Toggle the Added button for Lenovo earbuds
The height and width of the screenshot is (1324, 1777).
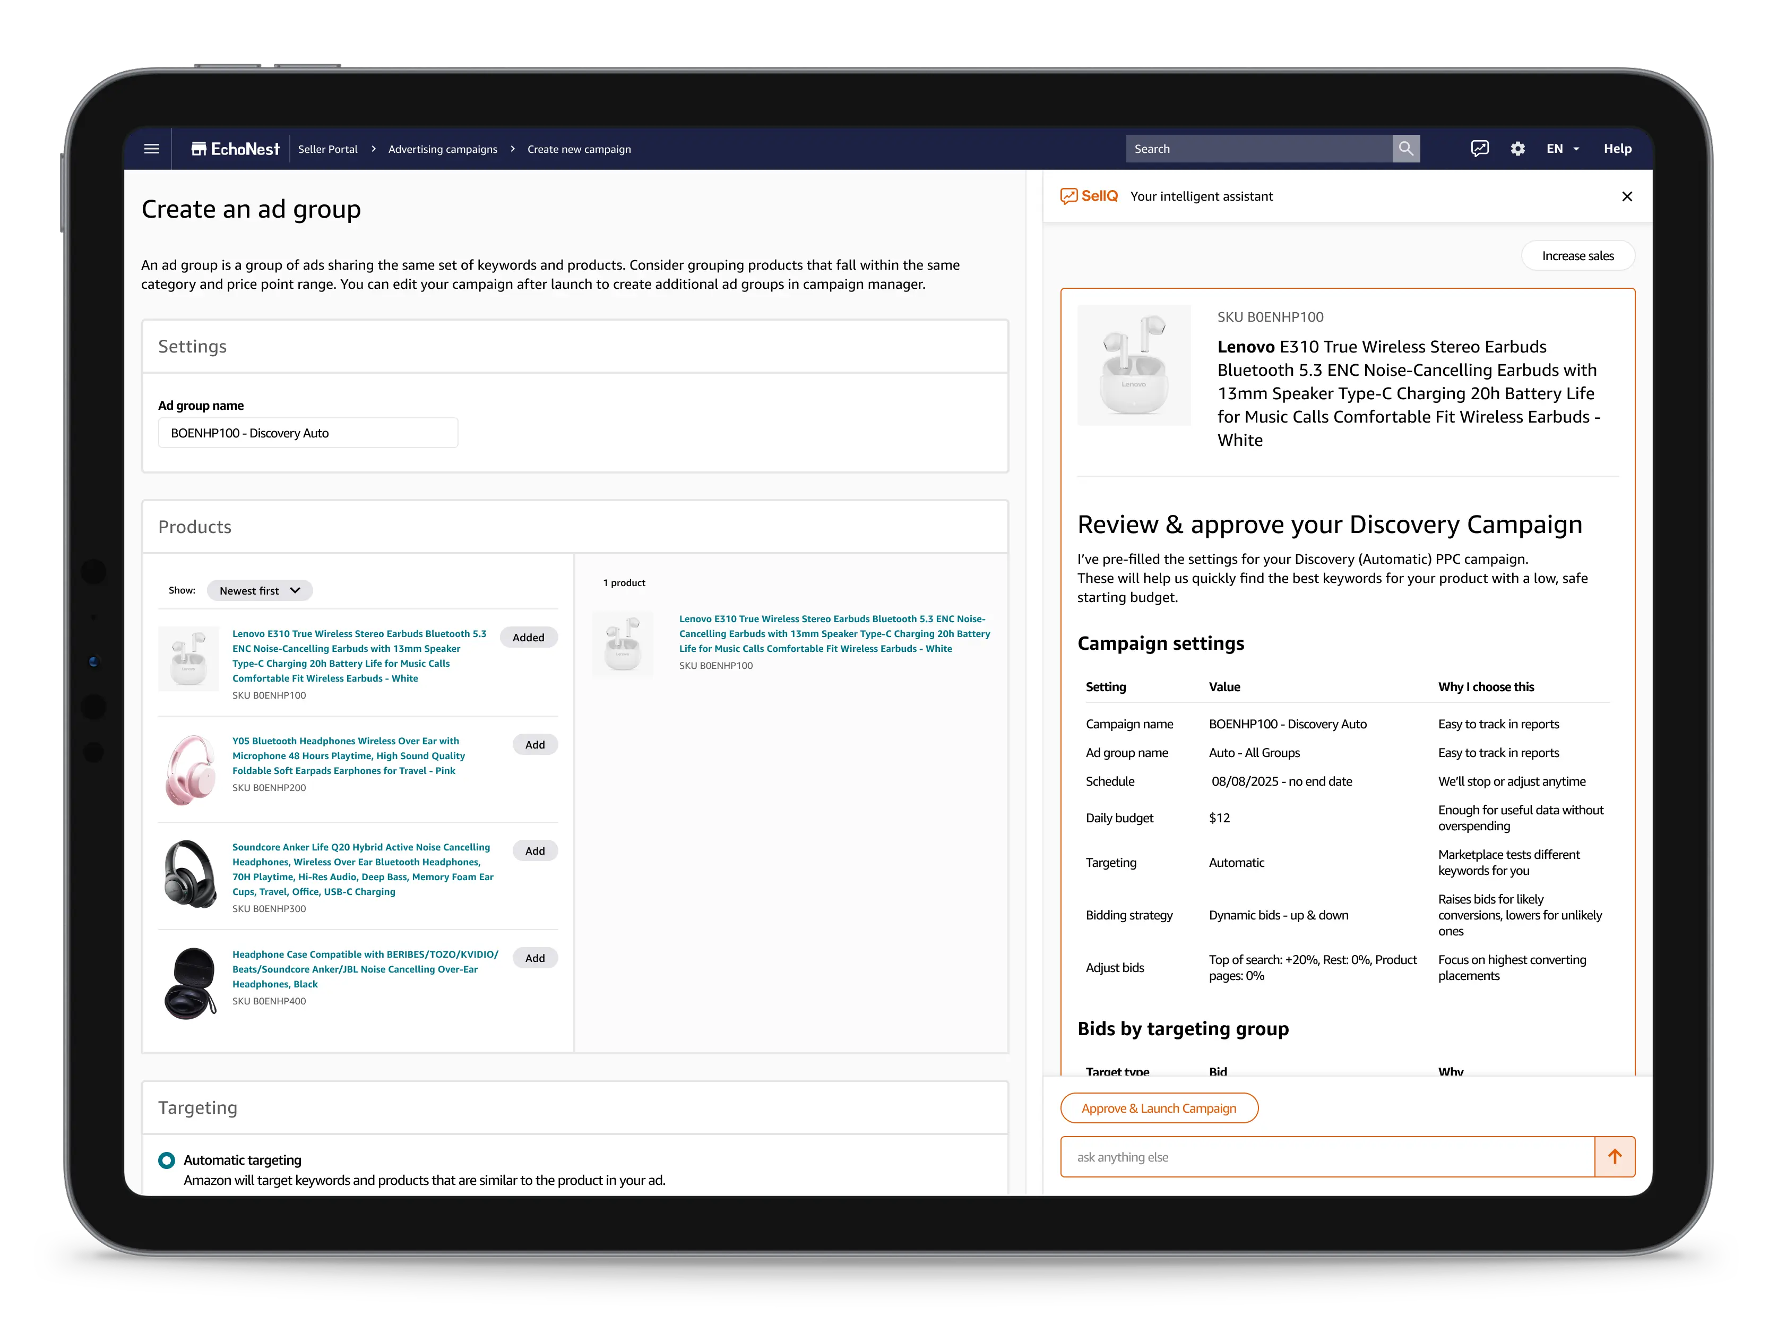click(x=528, y=637)
